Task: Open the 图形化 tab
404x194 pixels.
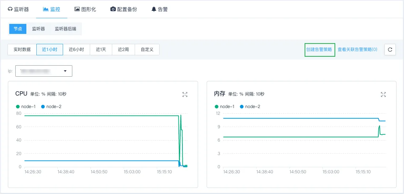Action: coord(85,9)
